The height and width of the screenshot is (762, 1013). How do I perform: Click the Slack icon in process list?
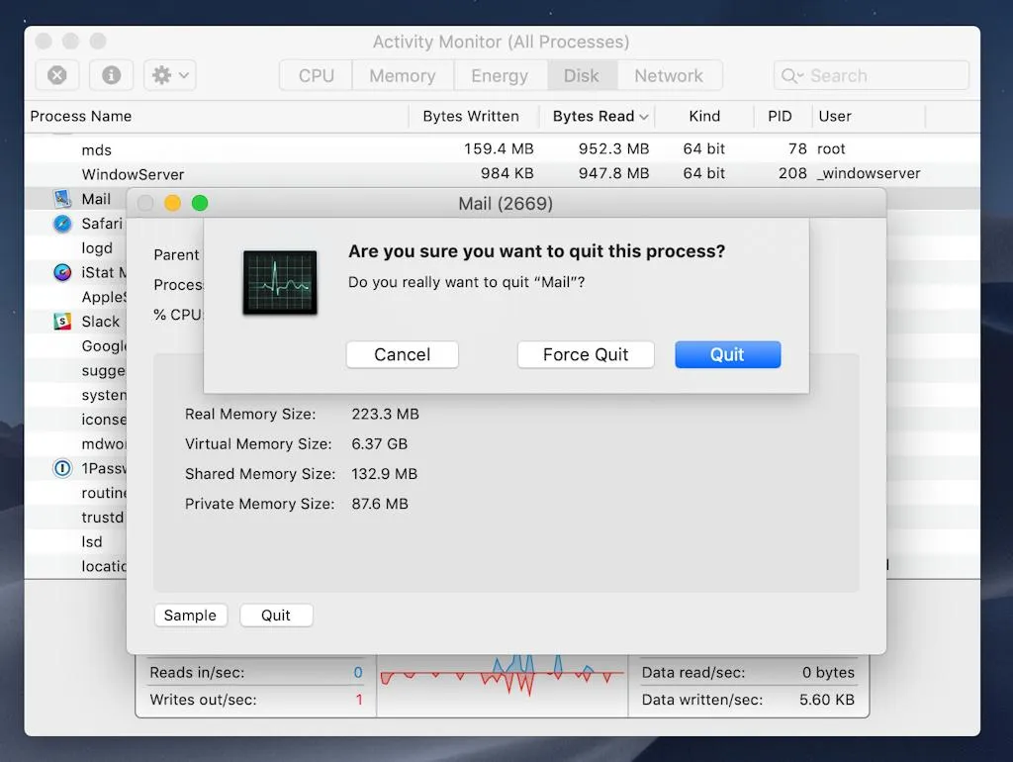click(x=62, y=322)
